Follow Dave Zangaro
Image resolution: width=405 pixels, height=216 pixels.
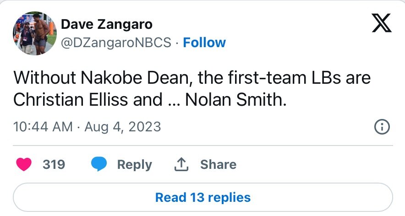coord(204,43)
